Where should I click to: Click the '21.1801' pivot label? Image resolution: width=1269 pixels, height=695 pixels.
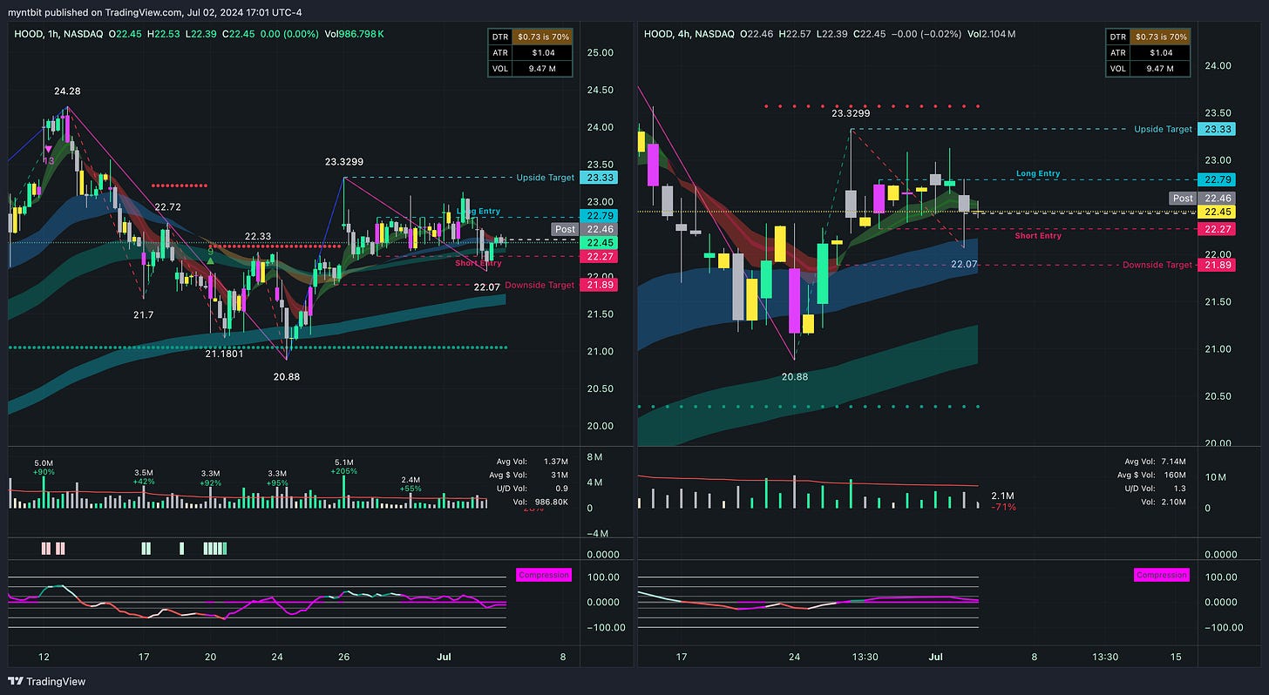225,354
